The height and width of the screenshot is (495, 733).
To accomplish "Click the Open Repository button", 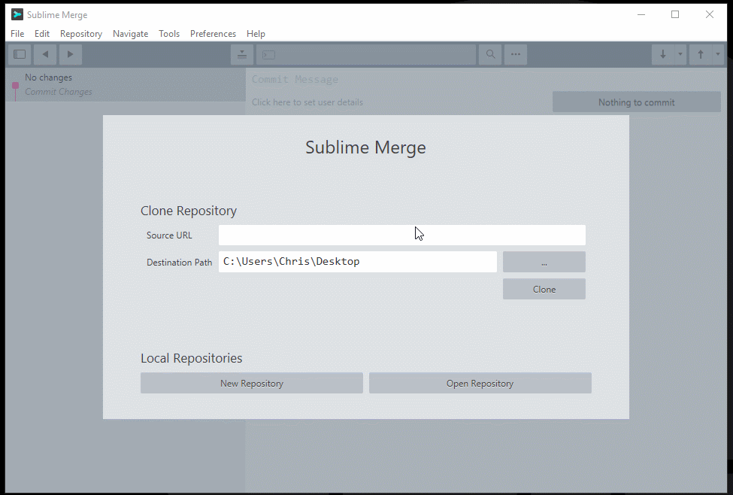I will pos(480,383).
